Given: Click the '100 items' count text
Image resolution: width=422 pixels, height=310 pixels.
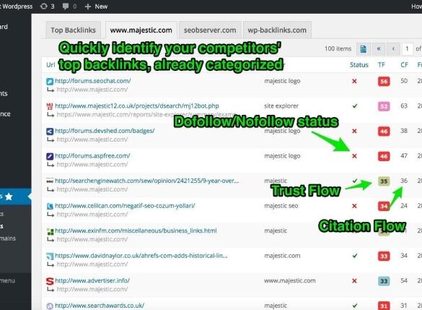Looking at the screenshot, I should (338, 49).
